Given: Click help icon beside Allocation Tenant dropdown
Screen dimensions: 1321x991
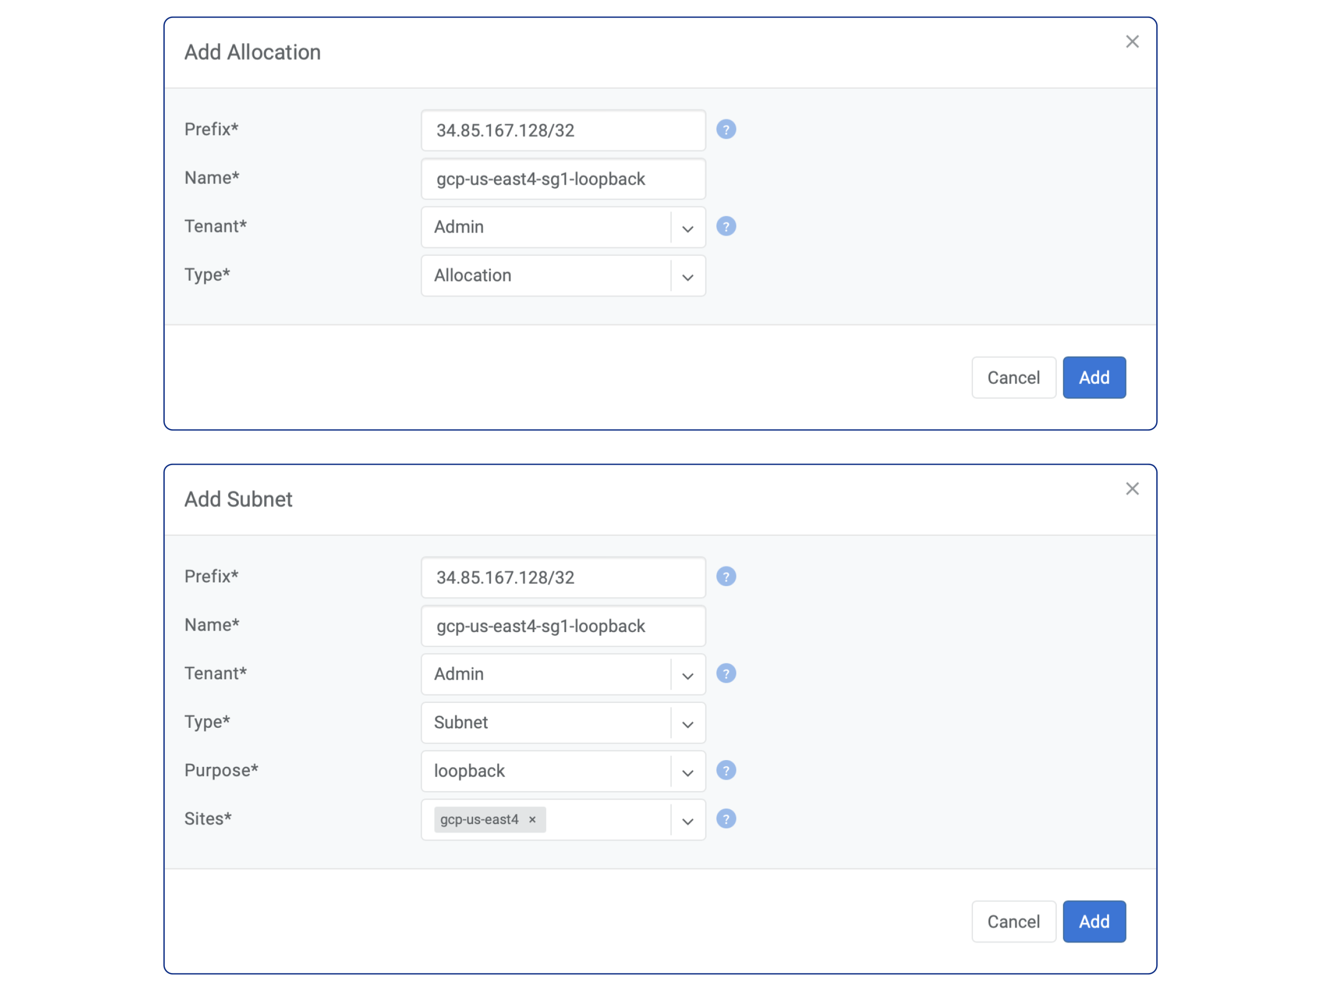Looking at the screenshot, I should (x=725, y=226).
